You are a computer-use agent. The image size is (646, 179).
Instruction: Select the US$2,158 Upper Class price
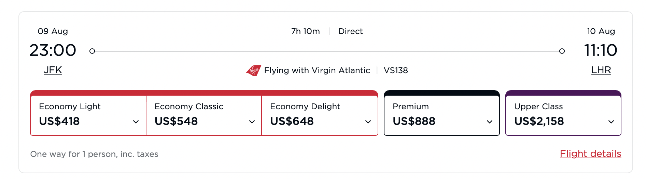pos(539,121)
